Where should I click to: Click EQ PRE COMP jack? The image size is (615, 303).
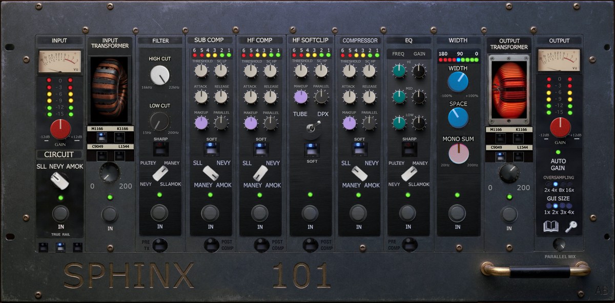409,245
